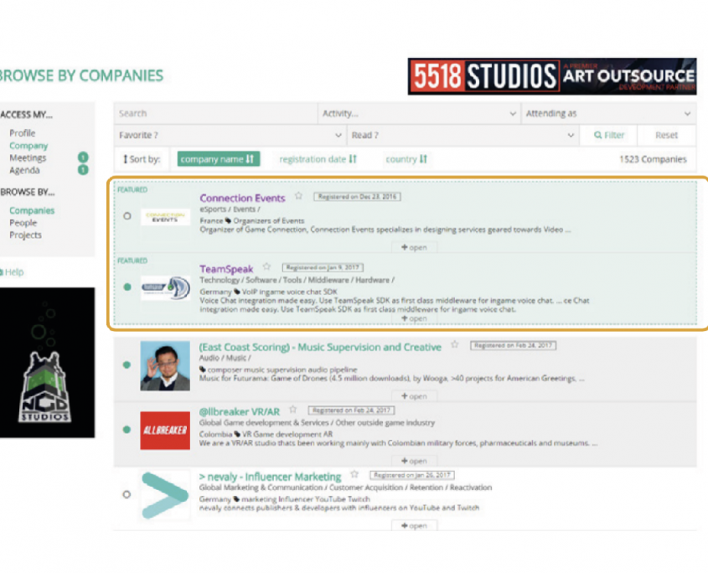
Task: Open the Activity dropdown
Action: (419, 113)
